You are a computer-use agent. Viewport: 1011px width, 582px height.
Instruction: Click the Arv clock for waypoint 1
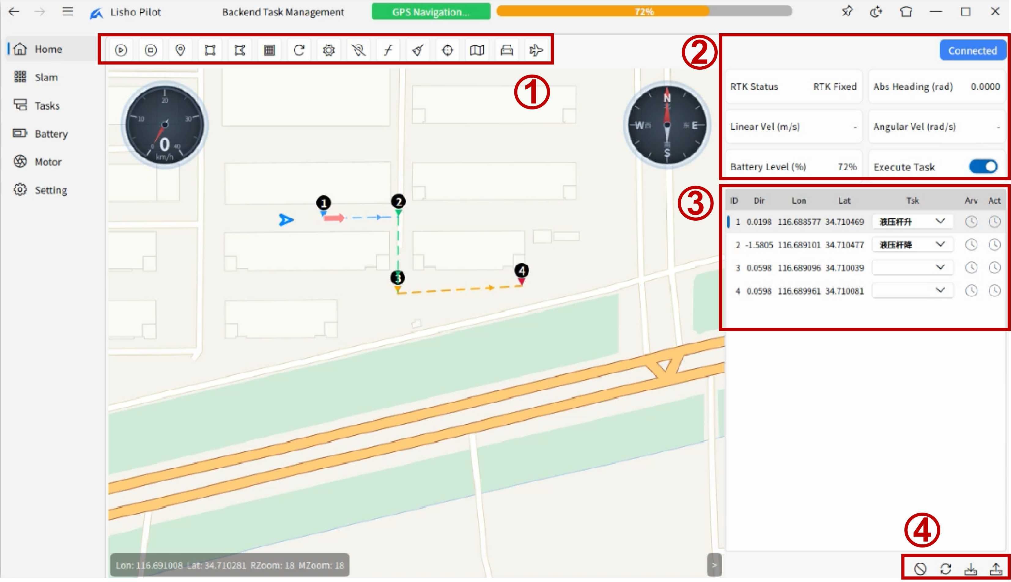pyautogui.click(x=971, y=221)
